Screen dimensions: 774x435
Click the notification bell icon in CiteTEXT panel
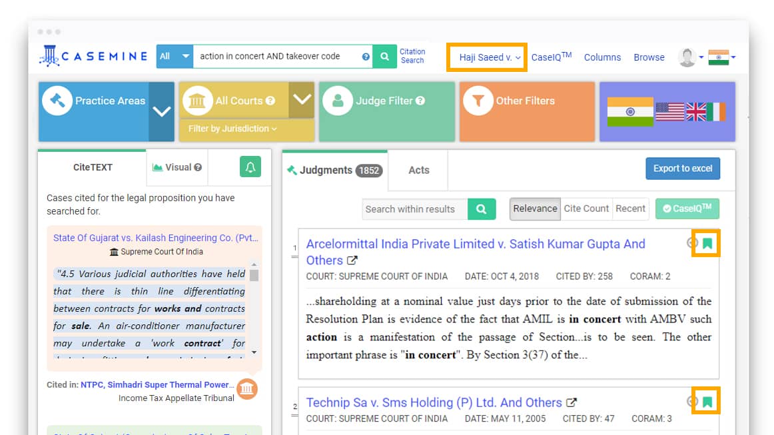(250, 167)
